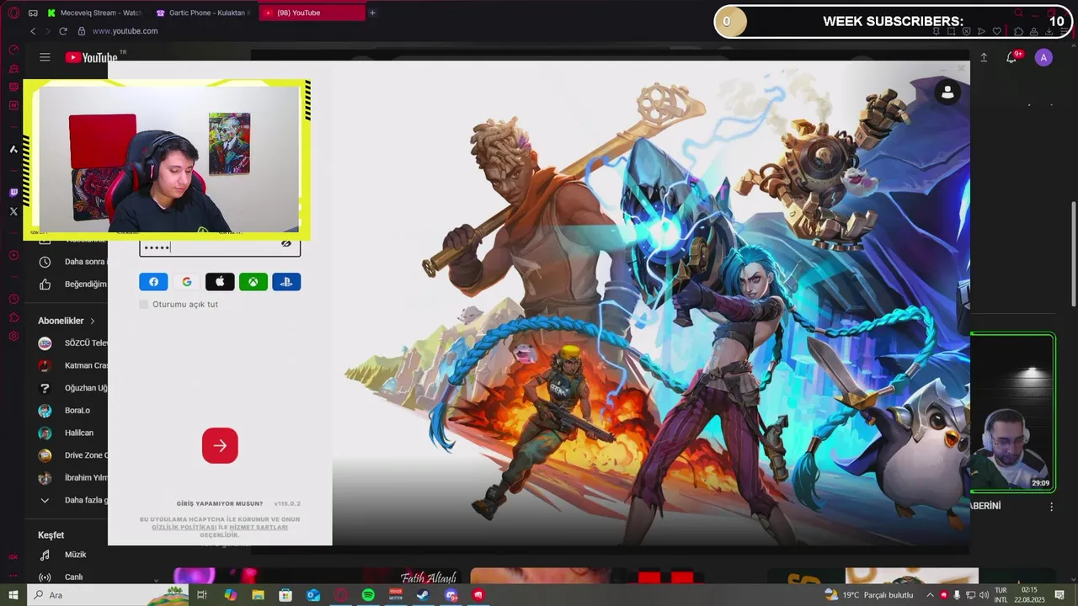
Task: Sign in with the PlayStation icon
Action: tap(286, 282)
